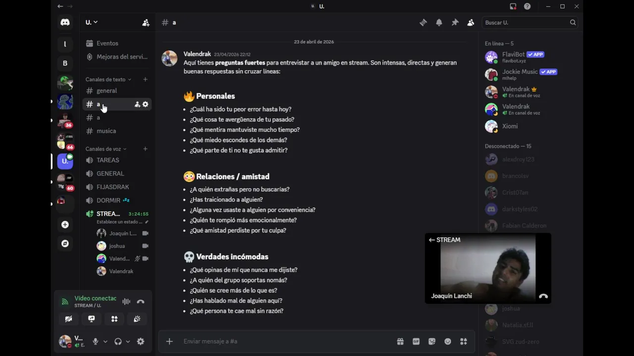Create a new voice channel
The image size is (634, 356).
(145, 149)
